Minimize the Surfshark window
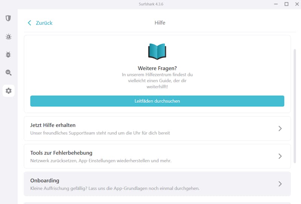This screenshot has height=204, width=301. [276, 4]
